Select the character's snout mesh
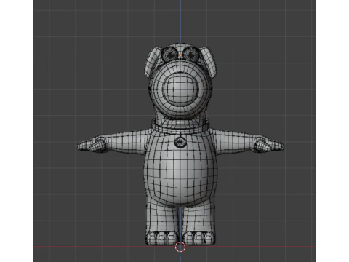 (x=180, y=90)
